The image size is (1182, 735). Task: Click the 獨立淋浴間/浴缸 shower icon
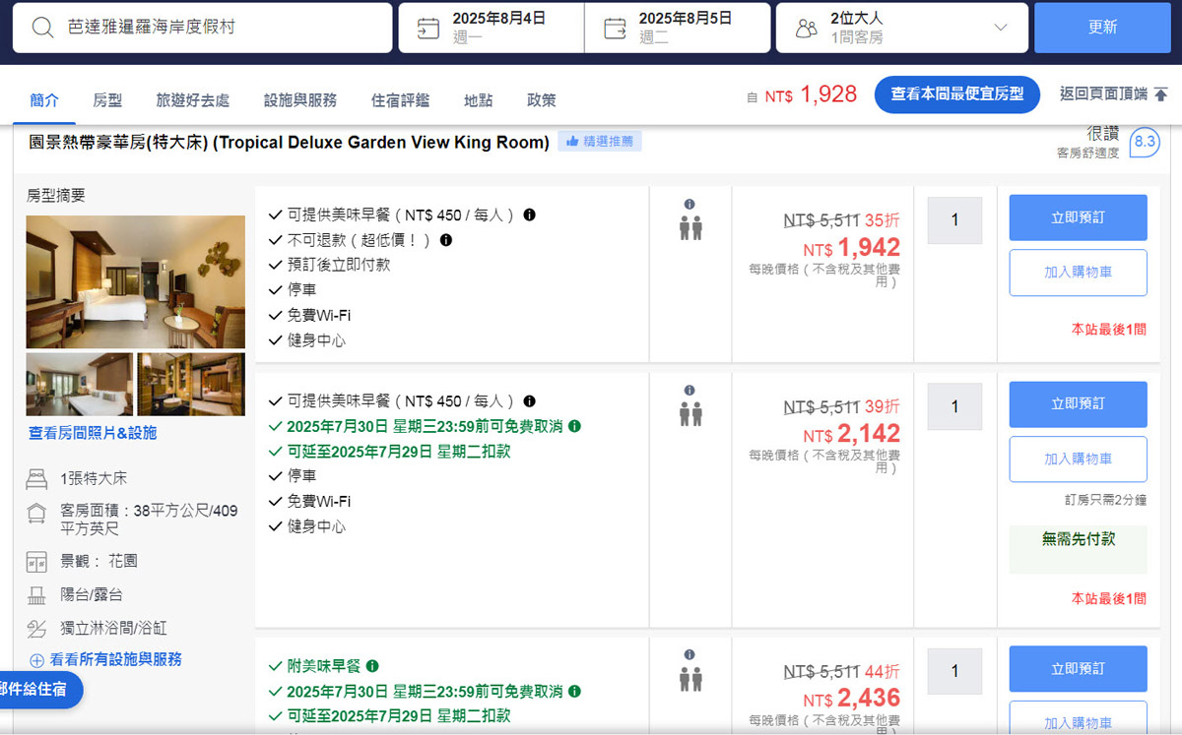tap(37, 628)
